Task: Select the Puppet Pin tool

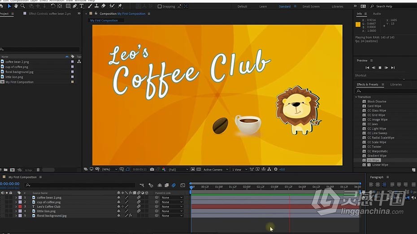Action: click(x=120, y=6)
